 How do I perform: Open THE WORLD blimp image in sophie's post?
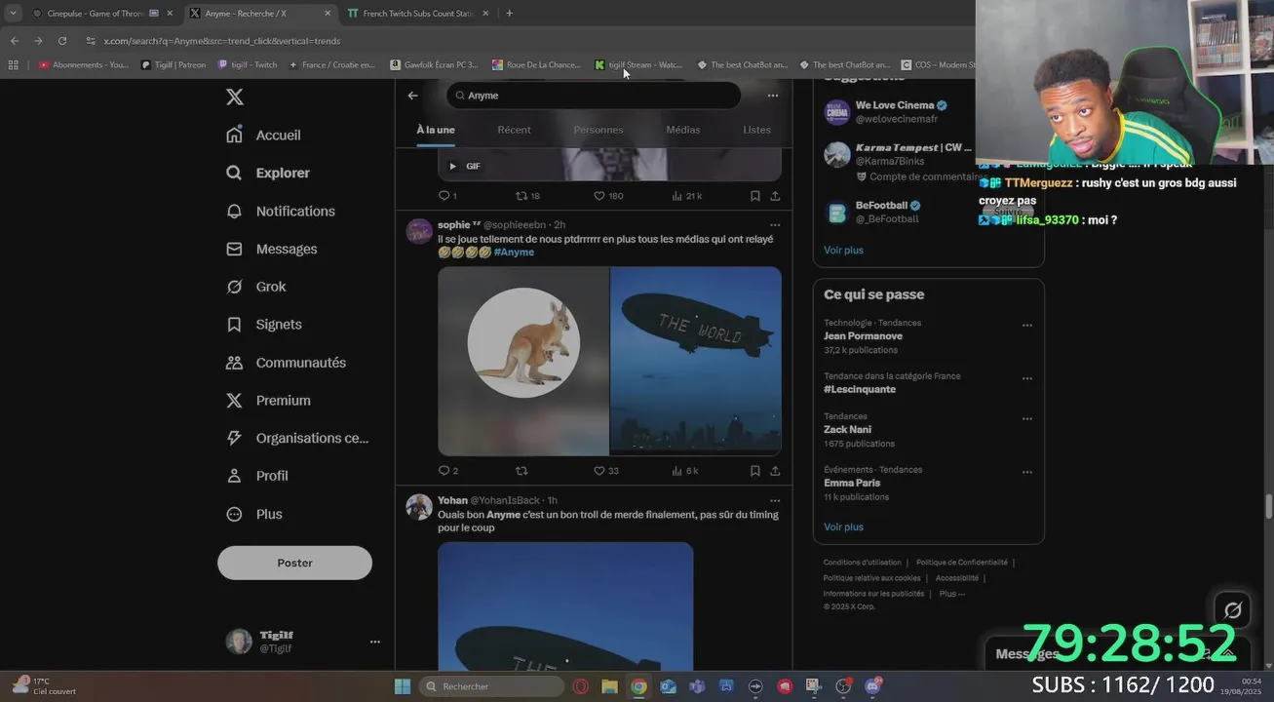pos(696,361)
